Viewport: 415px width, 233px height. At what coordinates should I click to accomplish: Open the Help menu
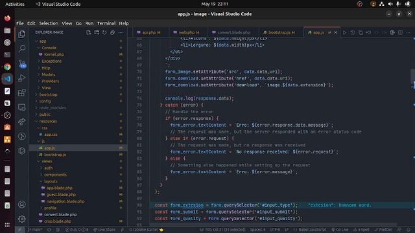[124, 23]
